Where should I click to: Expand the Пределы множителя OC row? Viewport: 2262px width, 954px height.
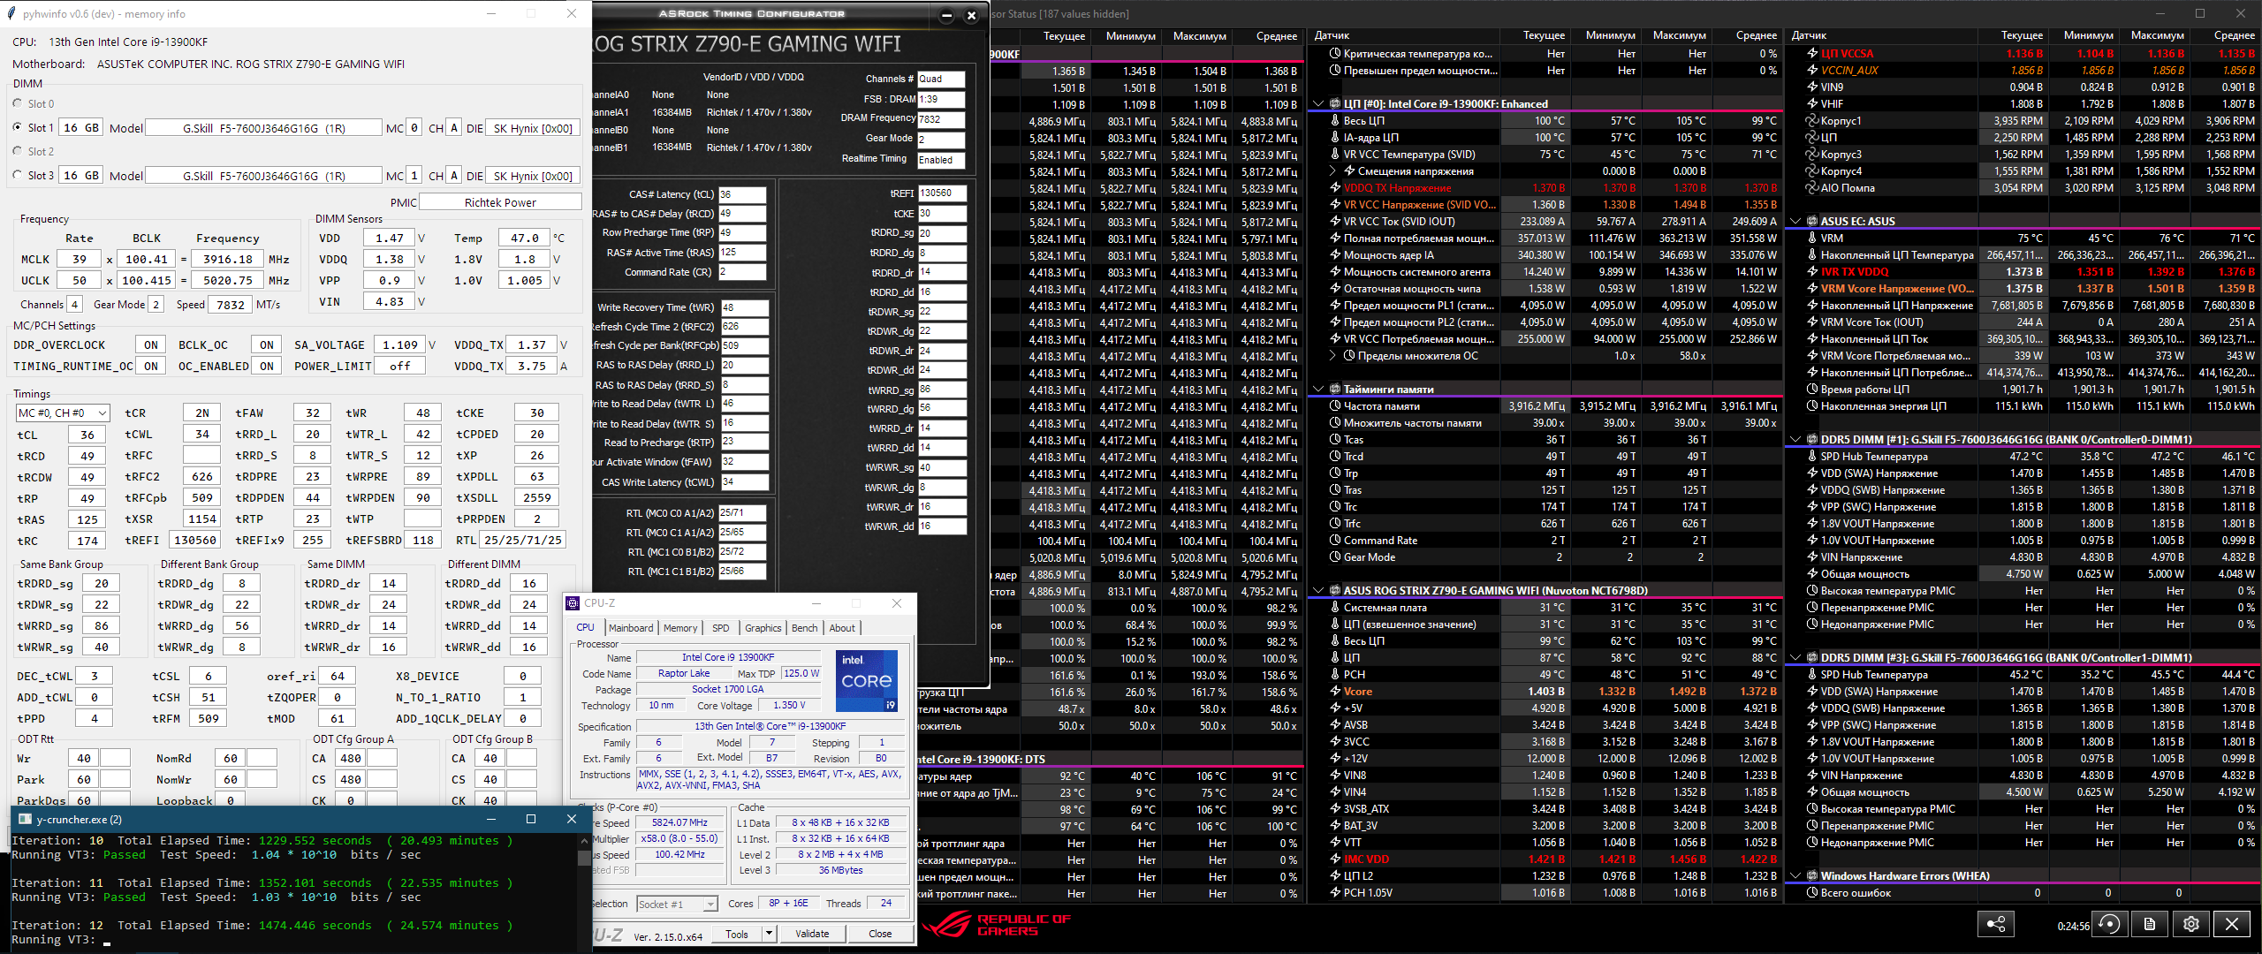click(1332, 356)
